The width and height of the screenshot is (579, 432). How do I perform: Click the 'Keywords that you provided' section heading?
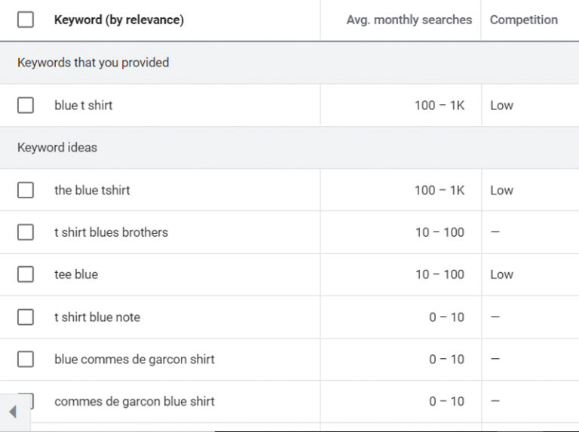93,63
